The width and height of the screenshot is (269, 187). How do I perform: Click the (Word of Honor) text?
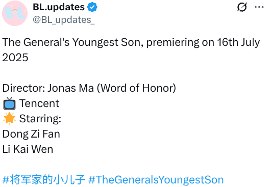(x=137, y=88)
